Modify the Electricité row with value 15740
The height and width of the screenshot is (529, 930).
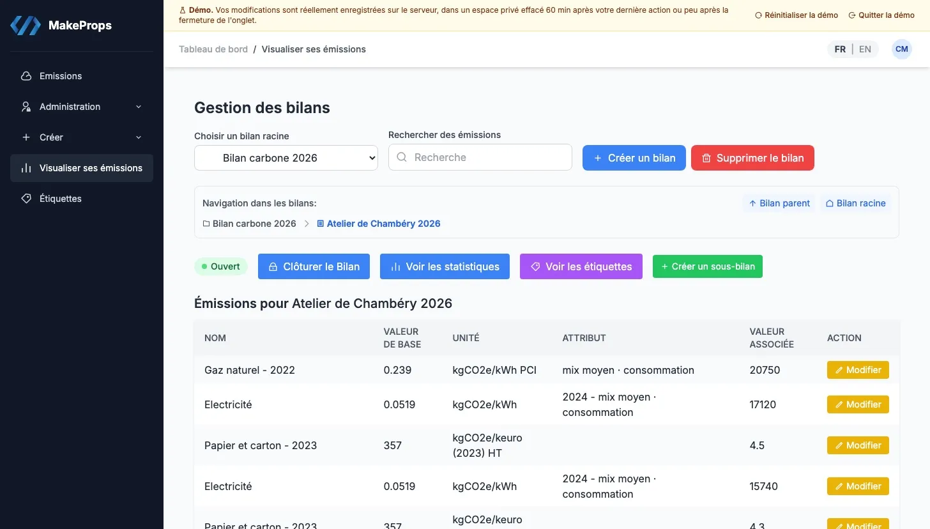pos(858,486)
